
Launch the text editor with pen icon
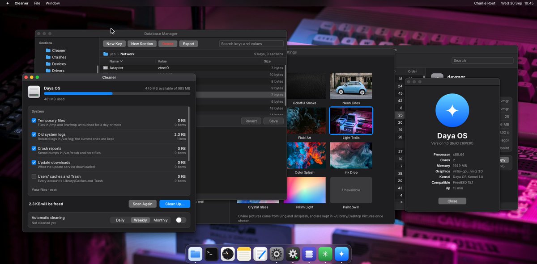(x=260, y=254)
